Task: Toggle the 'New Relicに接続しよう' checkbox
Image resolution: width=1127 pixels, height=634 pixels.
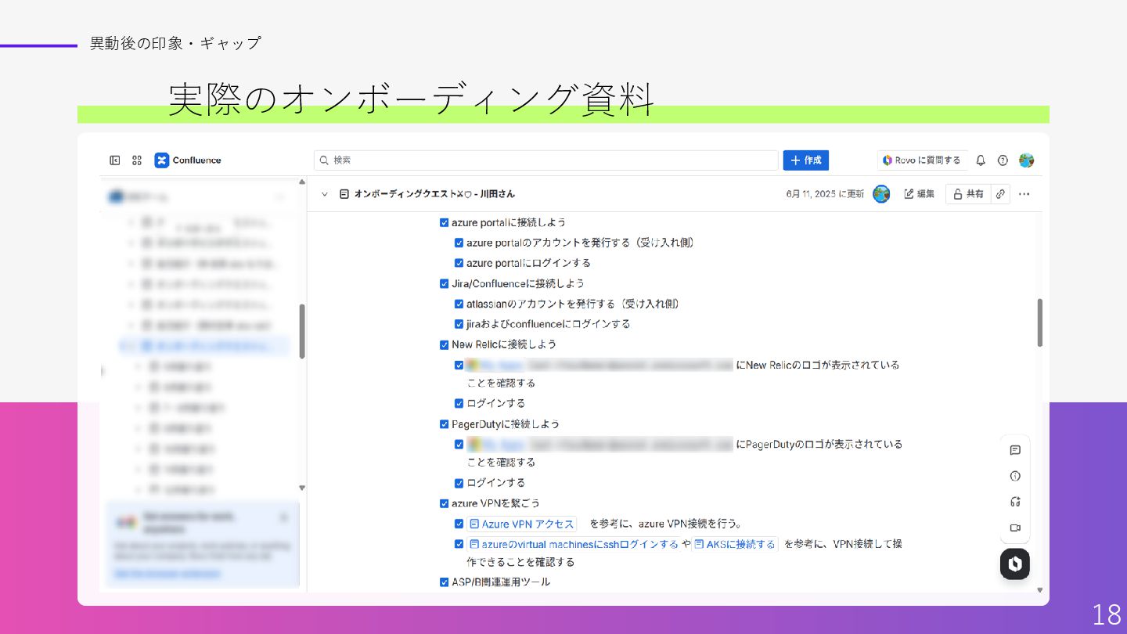Action: [x=445, y=344]
